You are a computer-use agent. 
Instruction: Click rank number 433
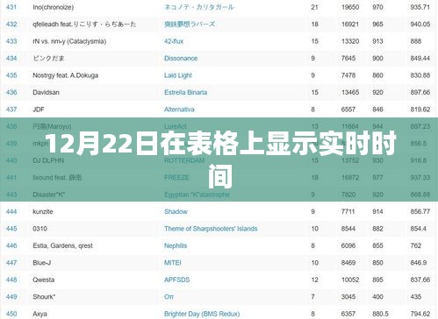[x=11, y=41]
